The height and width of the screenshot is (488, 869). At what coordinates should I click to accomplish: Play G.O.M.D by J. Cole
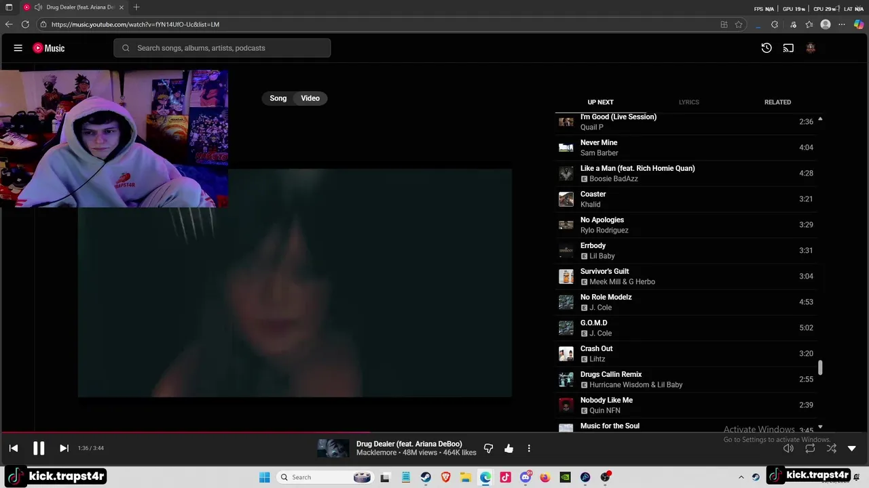686,328
